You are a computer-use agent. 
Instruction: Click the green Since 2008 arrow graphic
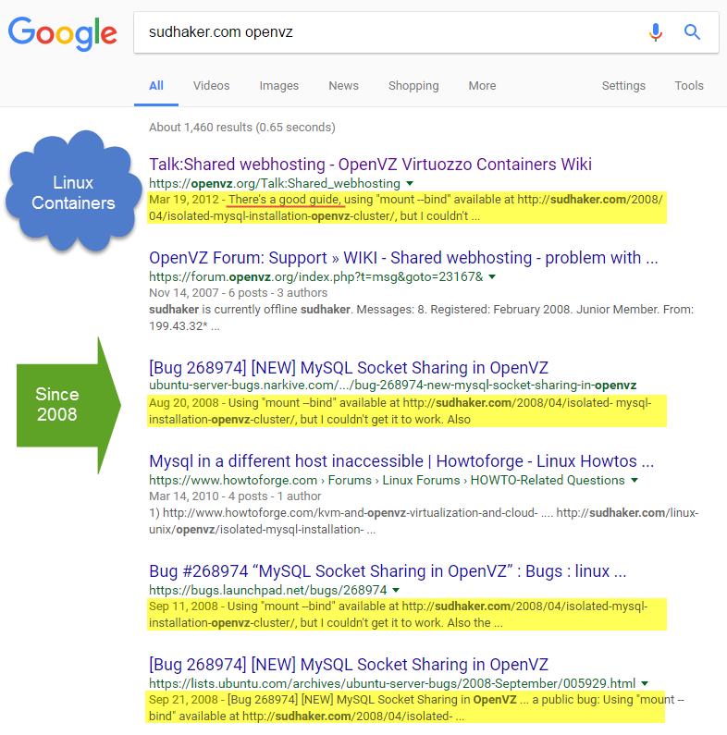tap(68, 405)
